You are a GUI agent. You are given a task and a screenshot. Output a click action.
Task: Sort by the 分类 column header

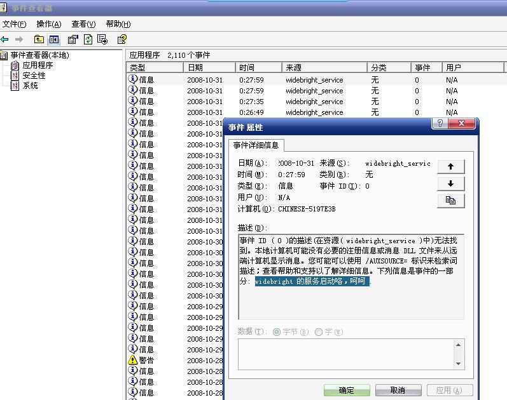pos(389,67)
